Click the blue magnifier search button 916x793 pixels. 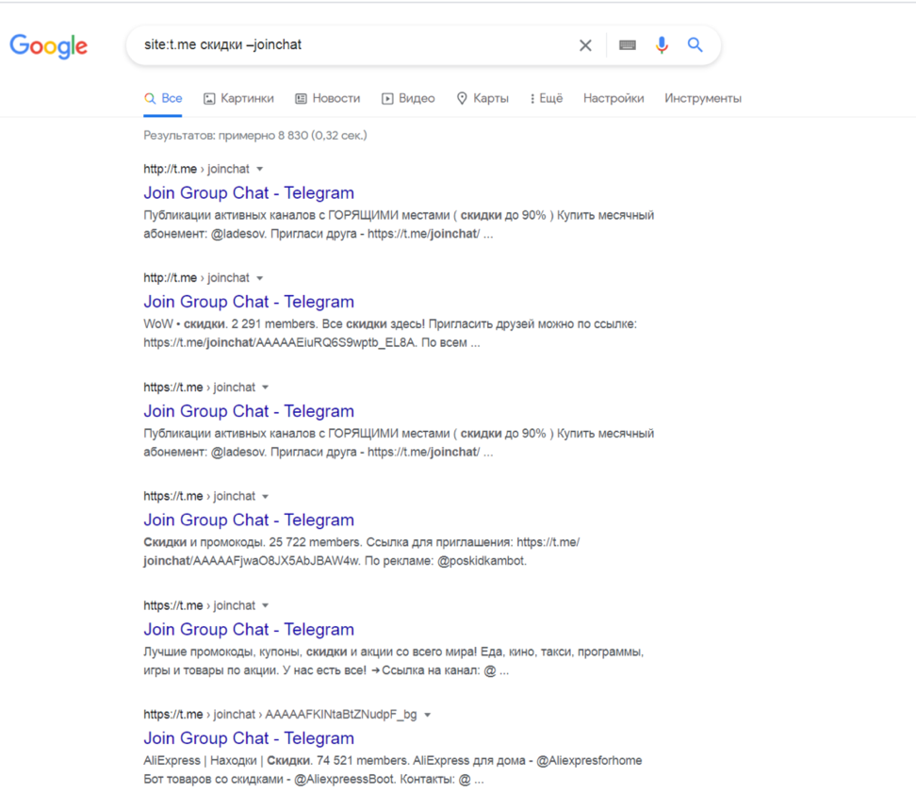695,45
